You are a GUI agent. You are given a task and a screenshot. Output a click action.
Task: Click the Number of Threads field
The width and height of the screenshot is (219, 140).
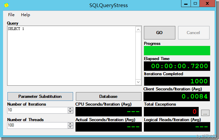pos(38,125)
